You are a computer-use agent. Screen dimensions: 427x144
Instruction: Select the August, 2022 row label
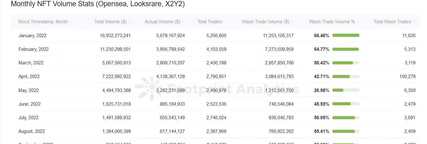pyautogui.click(x=32, y=131)
